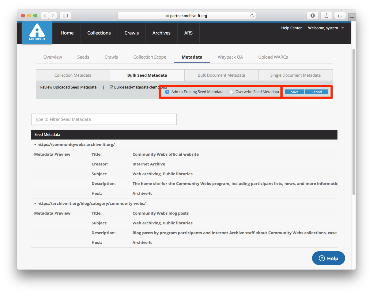Collapse the archive-it.org blog seed entry
This screenshot has height=294, width=373.
pyautogui.click(x=35, y=204)
